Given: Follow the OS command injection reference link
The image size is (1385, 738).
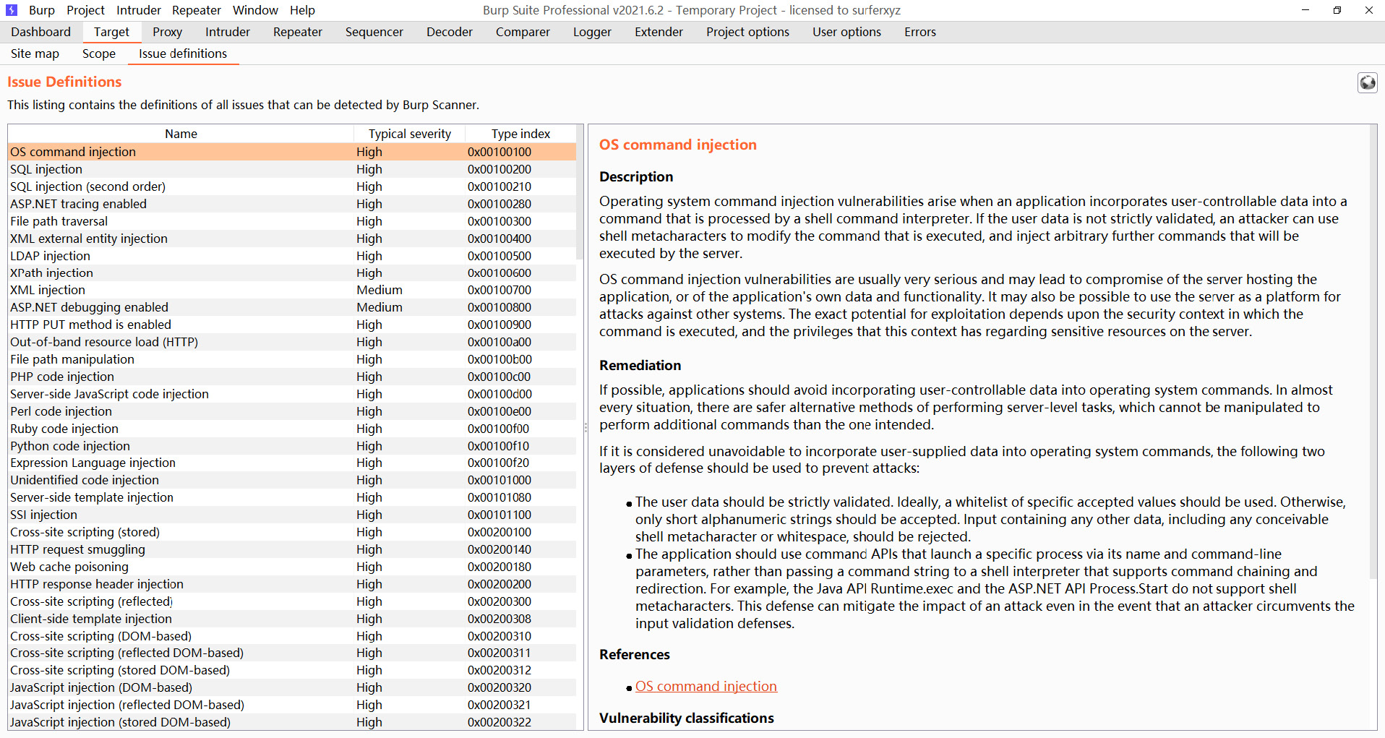Looking at the screenshot, I should [x=706, y=686].
